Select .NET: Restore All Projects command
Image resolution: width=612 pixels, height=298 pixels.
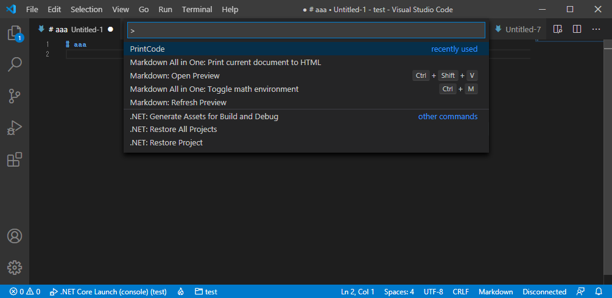[x=306, y=129]
